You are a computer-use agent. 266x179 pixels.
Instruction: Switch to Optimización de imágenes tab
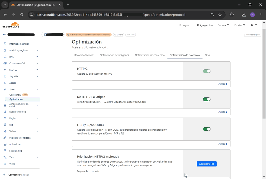click(114, 55)
